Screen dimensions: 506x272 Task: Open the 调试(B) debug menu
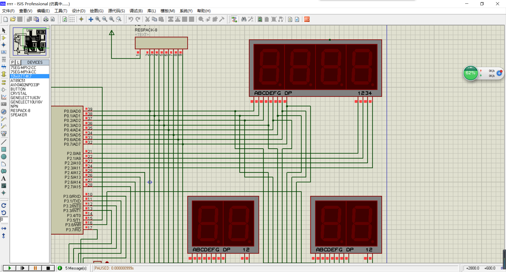[136, 11]
